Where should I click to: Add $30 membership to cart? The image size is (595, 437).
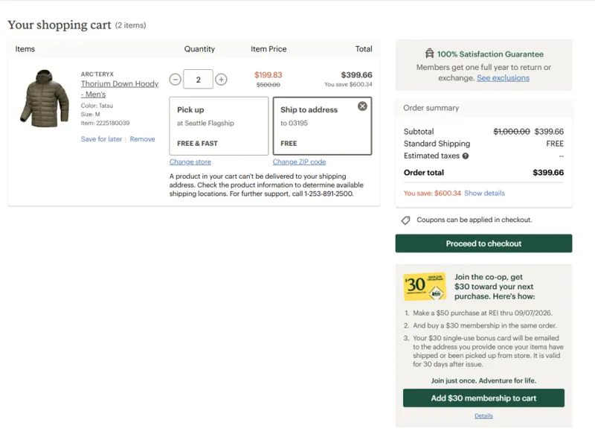(483, 398)
